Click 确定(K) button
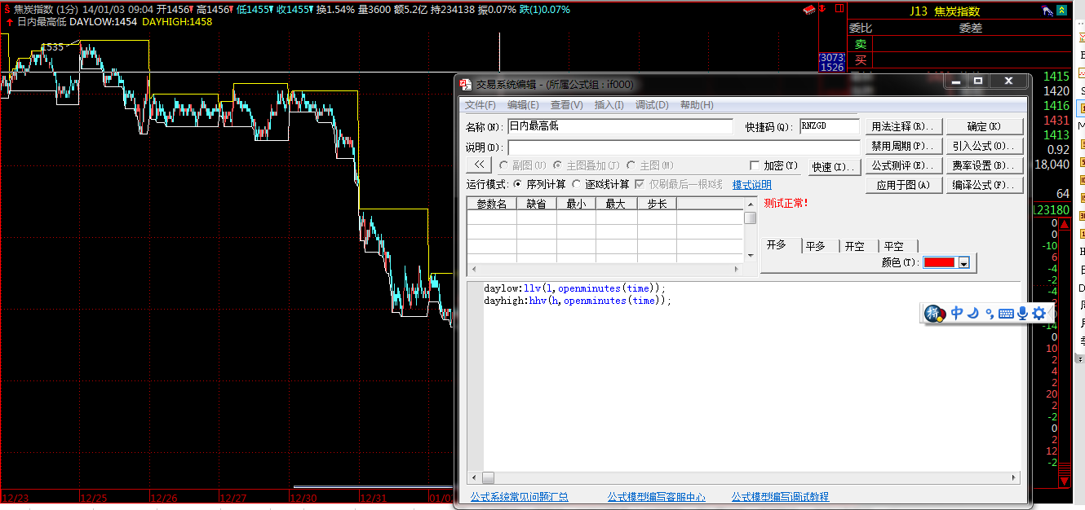1085x510 pixels. tap(985, 126)
